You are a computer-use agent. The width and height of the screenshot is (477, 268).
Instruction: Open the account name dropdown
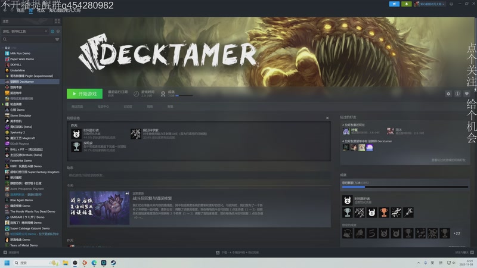429,4
